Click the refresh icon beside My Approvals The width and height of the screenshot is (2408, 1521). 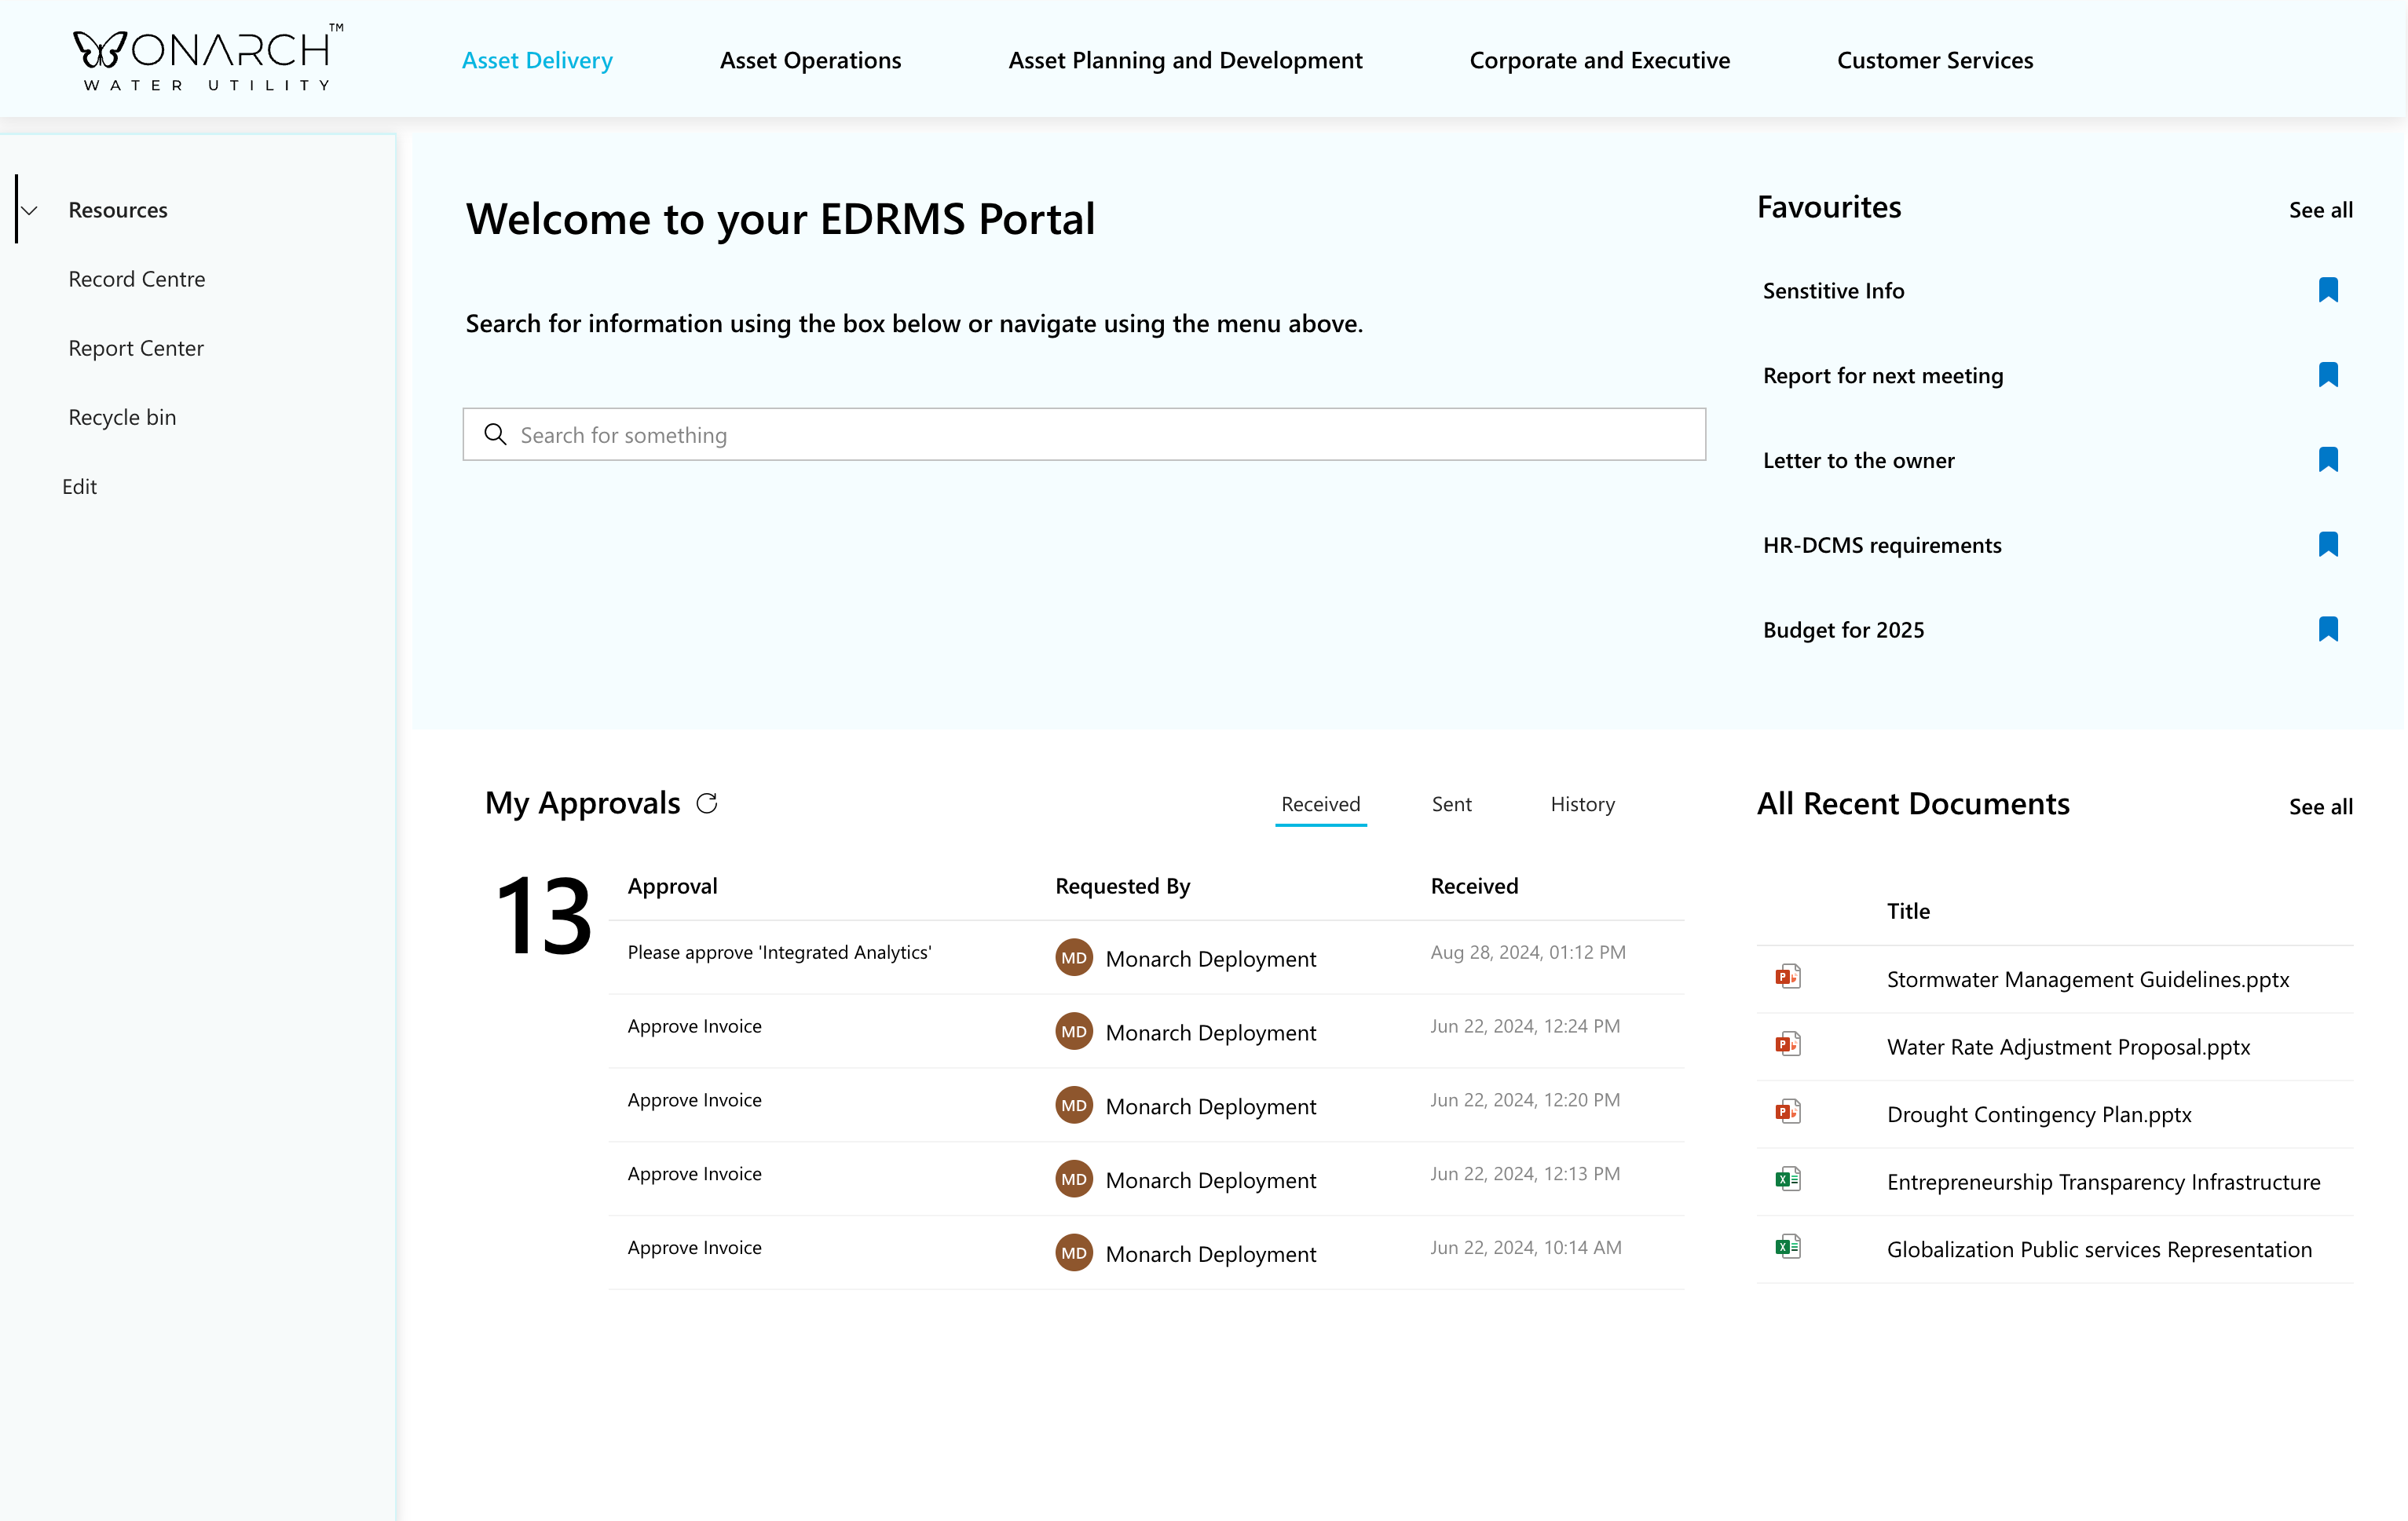(x=707, y=803)
